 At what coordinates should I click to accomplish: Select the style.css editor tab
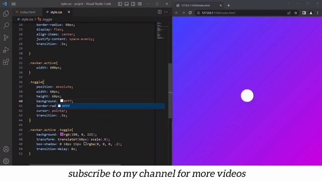[x=56, y=12]
